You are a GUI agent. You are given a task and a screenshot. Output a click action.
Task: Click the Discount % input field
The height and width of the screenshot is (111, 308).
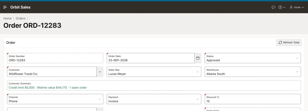pyautogui.click(x=253, y=99)
